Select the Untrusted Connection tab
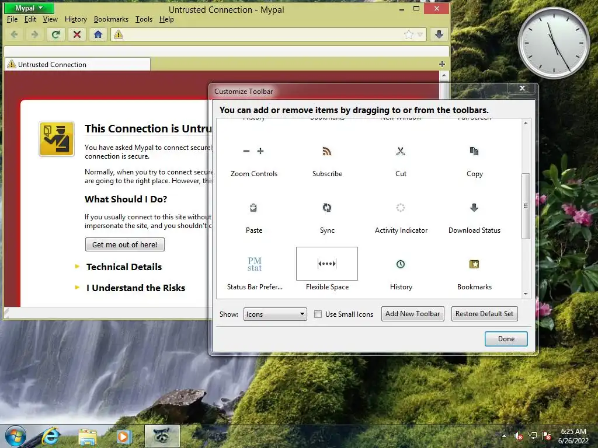Viewport: 598px width, 448px height. 78,64
